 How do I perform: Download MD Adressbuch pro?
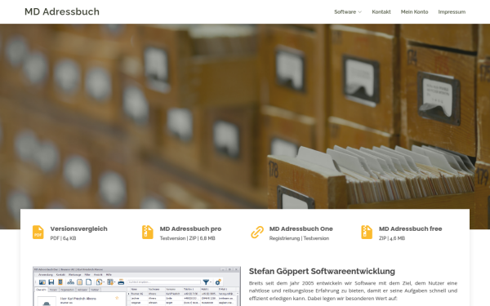190,228
